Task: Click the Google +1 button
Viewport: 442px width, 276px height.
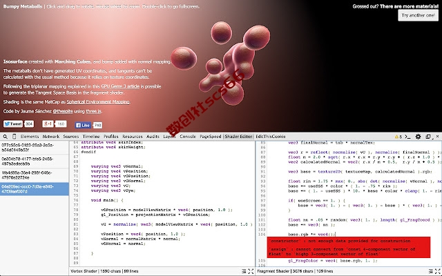Action: pos(48,124)
